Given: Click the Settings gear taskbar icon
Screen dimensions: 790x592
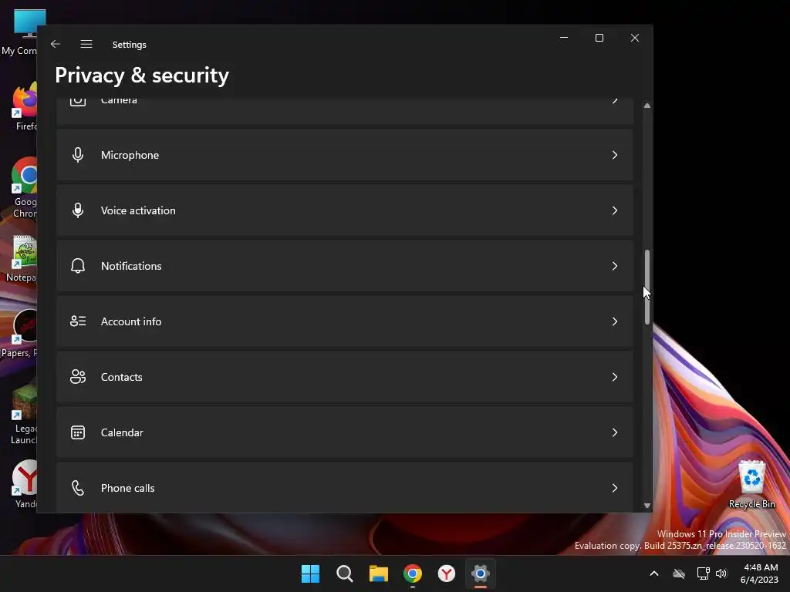Looking at the screenshot, I should click(481, 573).
